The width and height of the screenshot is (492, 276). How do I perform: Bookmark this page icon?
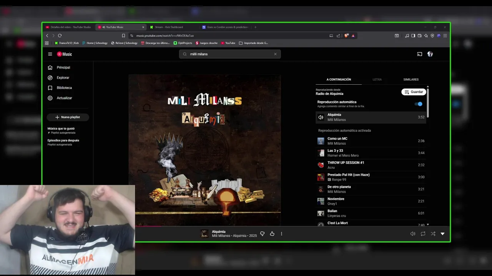(123, 36)
